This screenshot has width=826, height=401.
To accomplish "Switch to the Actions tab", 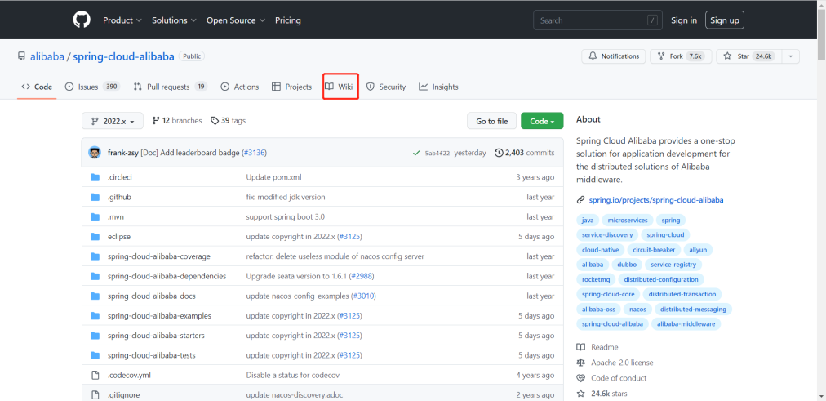I will (240, 87).
